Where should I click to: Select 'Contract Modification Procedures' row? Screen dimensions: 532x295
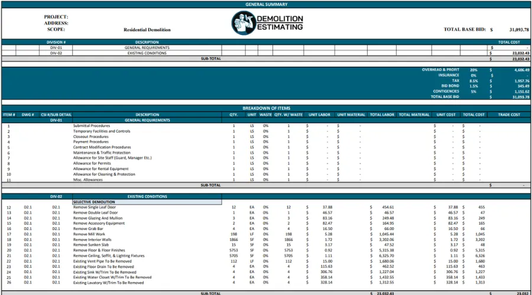click(102, 147)
